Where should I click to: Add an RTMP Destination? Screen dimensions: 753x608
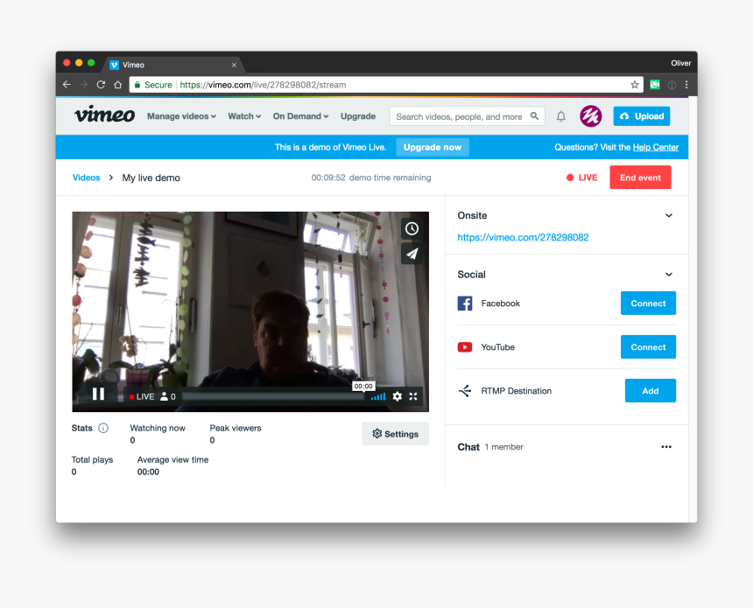coord(651,391)
